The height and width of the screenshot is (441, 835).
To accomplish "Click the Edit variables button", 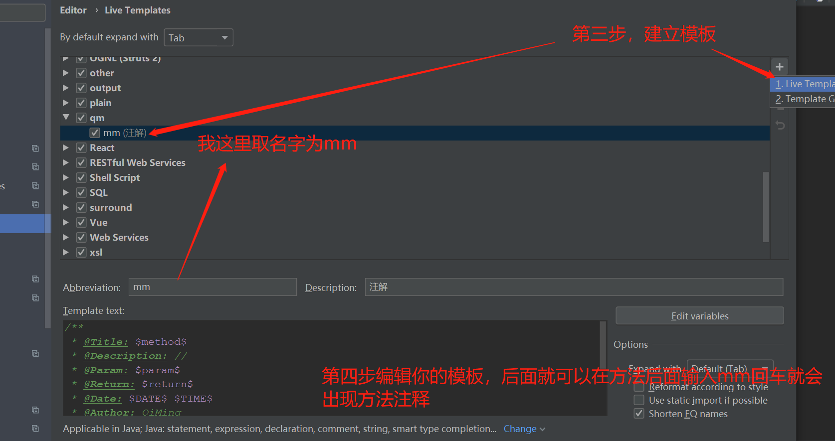I will (x=699, y=316).
